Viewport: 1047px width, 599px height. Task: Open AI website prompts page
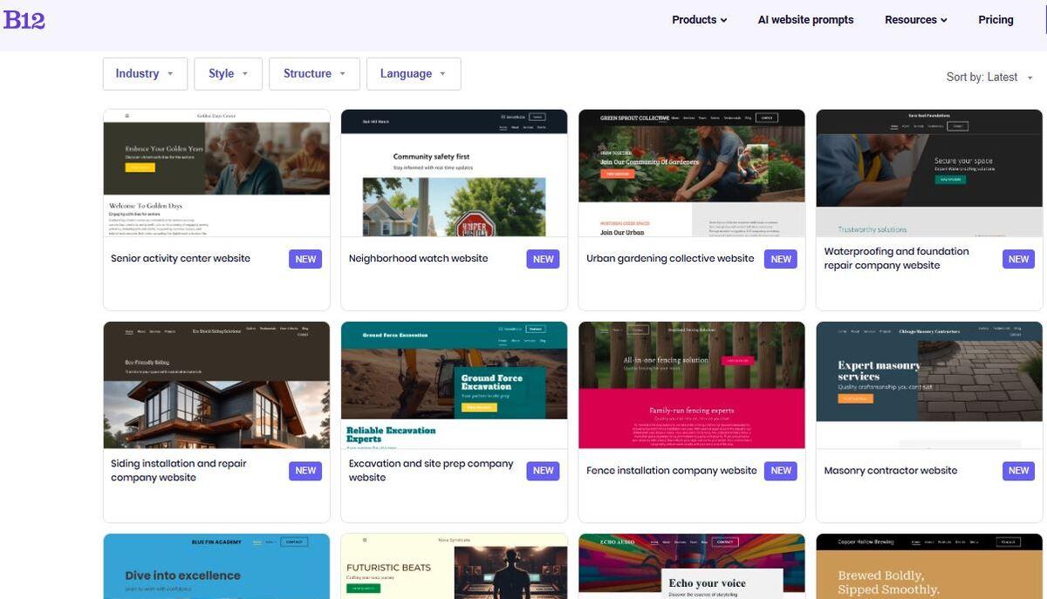(805, 20)
